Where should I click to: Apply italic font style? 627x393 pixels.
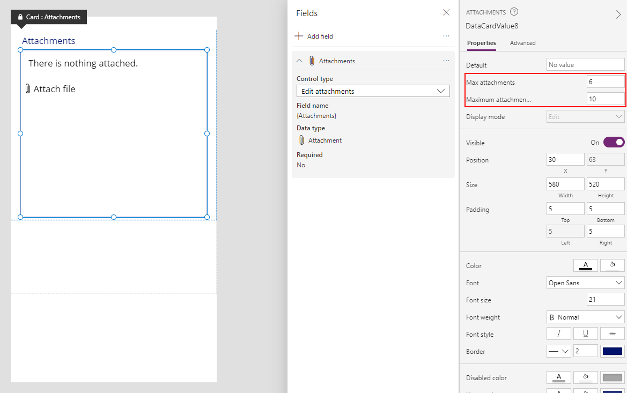click(558, 333)
